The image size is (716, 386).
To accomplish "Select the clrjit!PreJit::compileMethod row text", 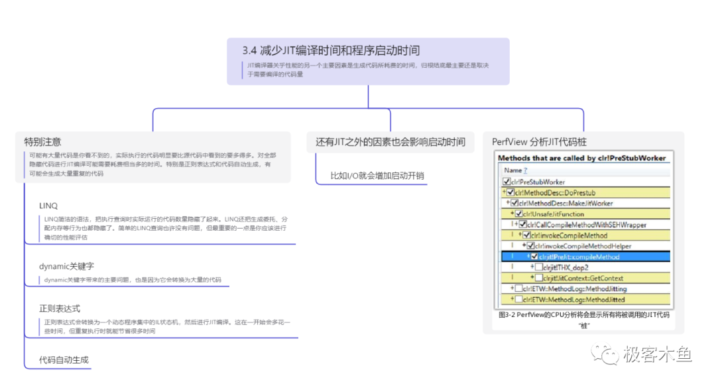I will (579, 257).
